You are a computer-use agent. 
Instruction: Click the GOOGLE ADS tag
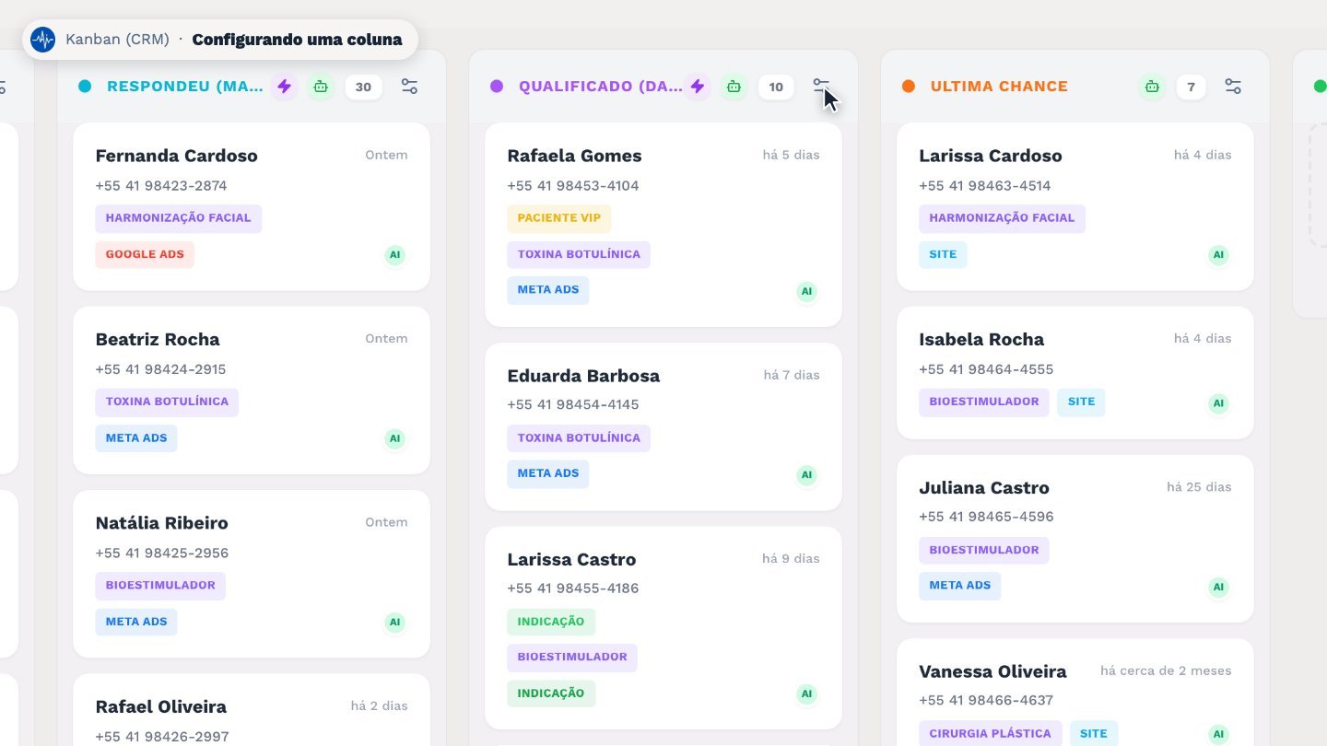(145, 255)
